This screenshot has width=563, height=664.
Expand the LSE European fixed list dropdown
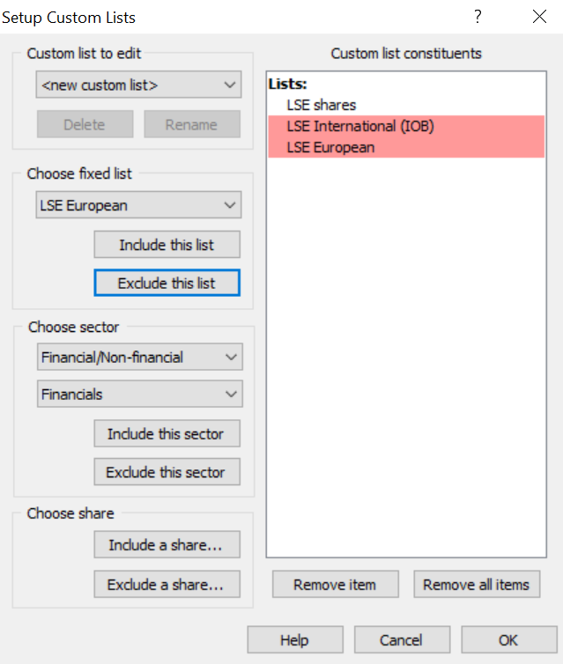tap(138, 205)
